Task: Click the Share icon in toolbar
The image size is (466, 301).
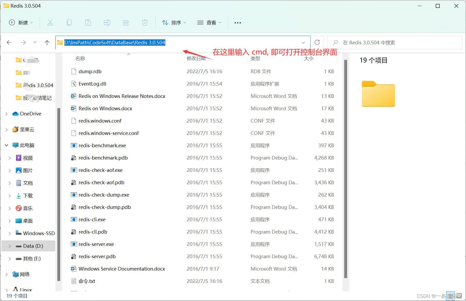Action: (126, 23)
